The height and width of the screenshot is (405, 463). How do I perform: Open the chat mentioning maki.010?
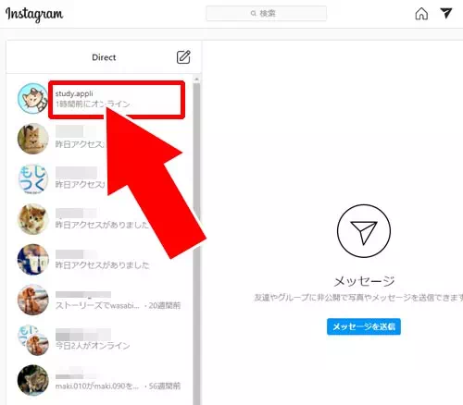click(x=100, y=380)
